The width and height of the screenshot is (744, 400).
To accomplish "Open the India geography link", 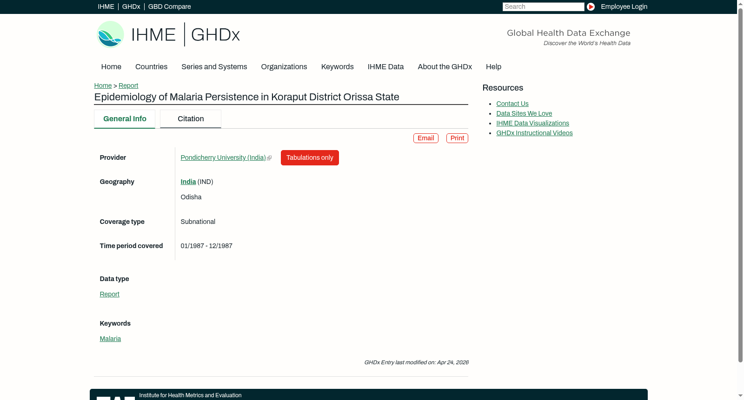I will pos(188,182).
